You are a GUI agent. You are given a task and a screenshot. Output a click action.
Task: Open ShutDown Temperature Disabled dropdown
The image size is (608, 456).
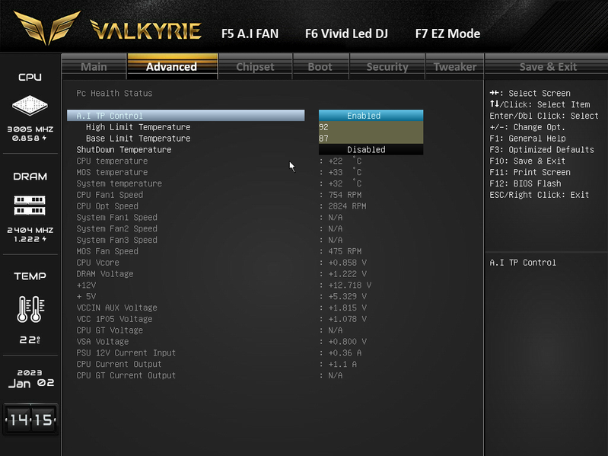click(x=371, y=150)
